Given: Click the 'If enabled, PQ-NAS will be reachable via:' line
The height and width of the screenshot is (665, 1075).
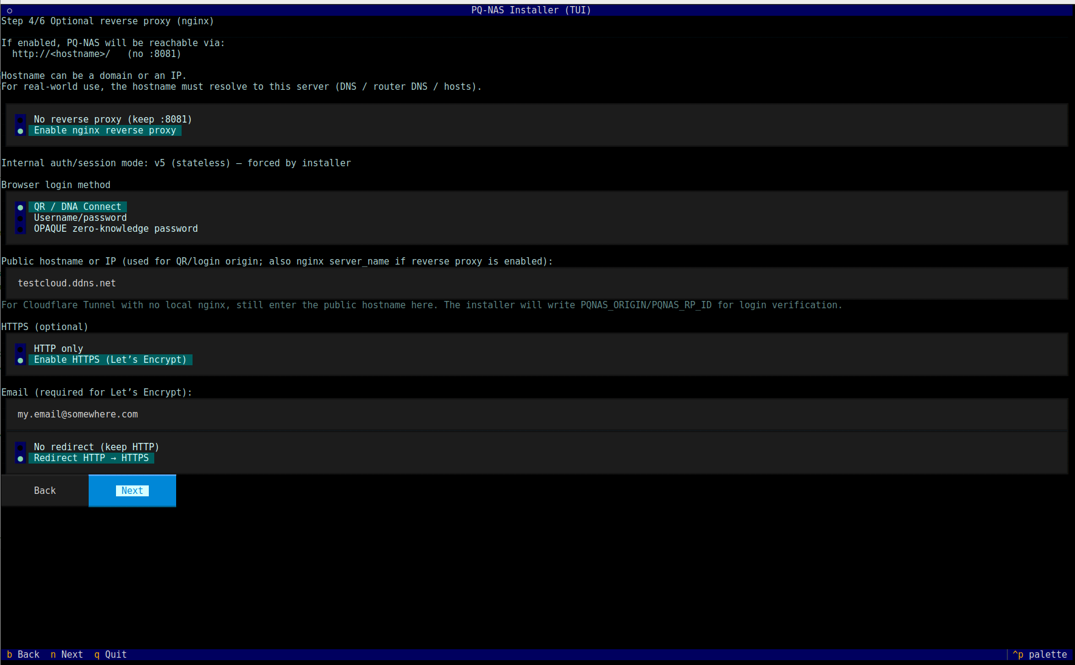Looking at the screenshot, I should 113,43.
